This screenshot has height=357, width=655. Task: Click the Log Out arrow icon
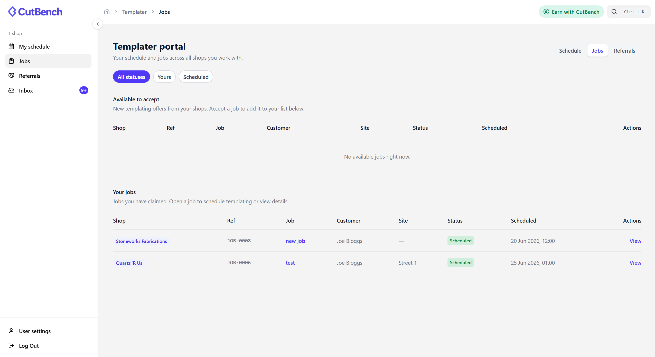point(11,346)
